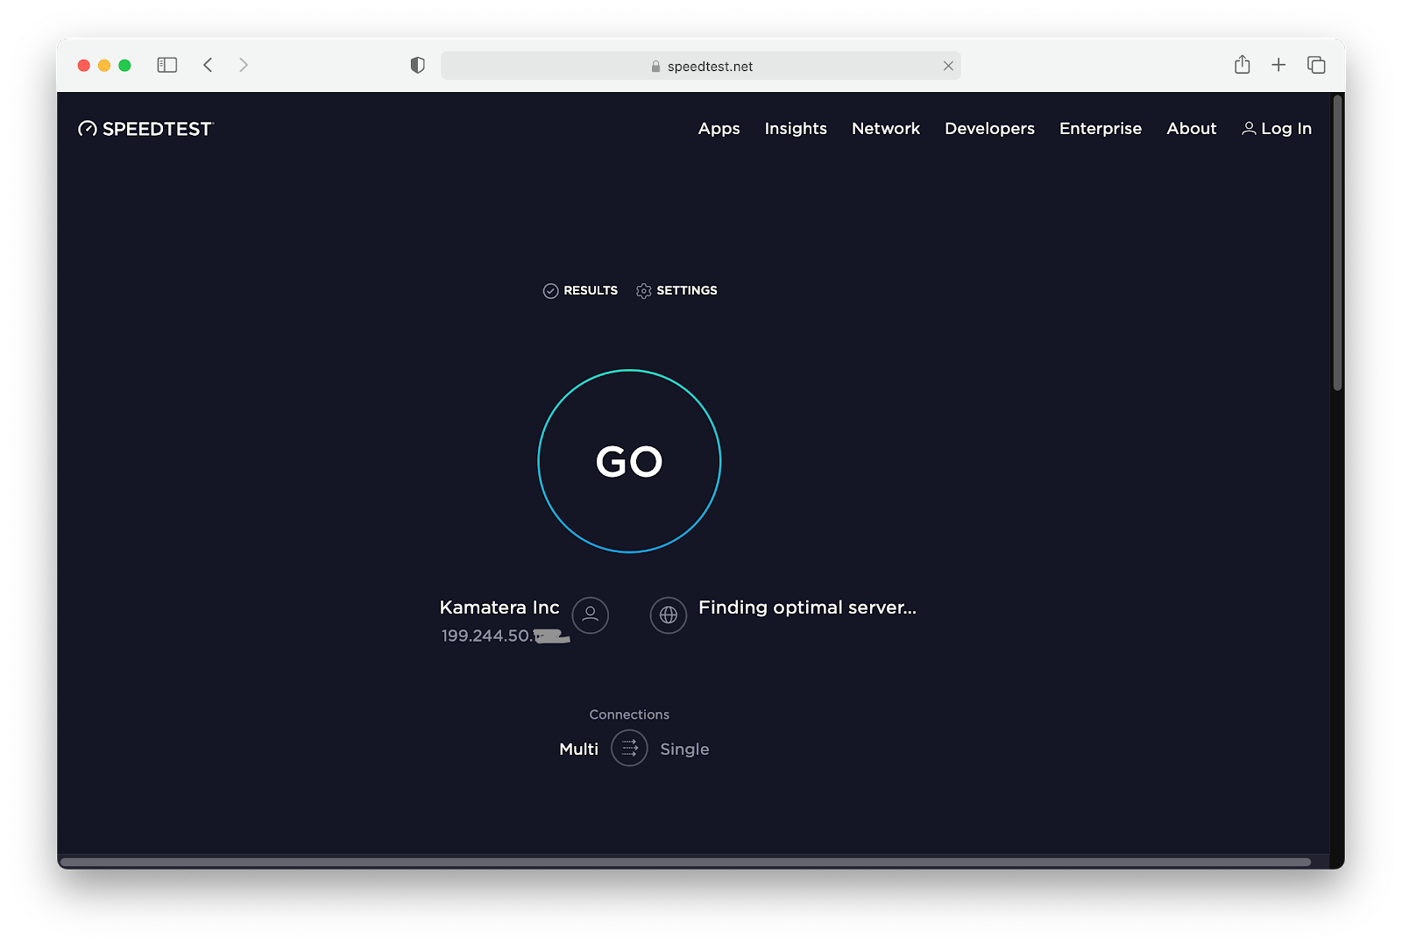Click the privacy shield icon in Safari toolbar
This screenshot has height=945, width=1402.
pos(417,64)
